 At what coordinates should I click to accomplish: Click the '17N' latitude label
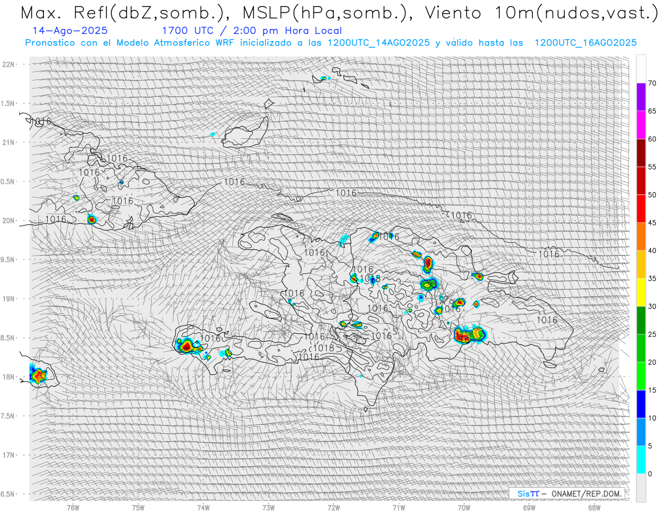[x=8, y=455]
